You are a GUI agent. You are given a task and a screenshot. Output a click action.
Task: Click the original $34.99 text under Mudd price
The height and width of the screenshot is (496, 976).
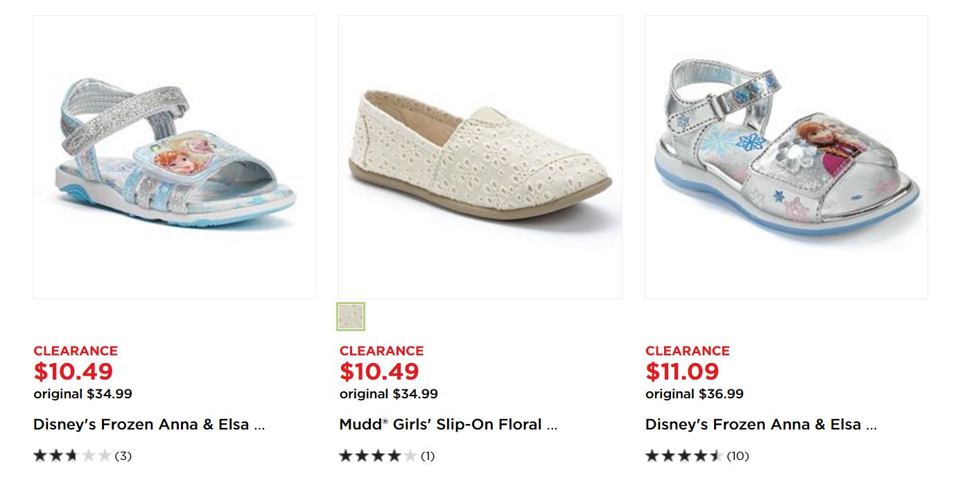(388, 394)
